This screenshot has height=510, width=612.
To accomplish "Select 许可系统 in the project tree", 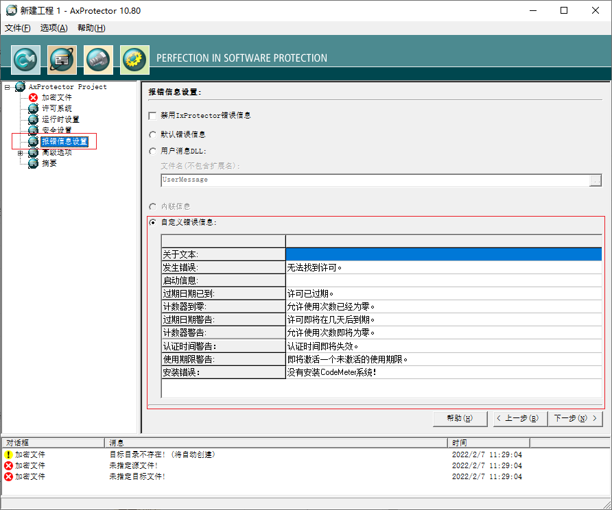I will point(57,108).
